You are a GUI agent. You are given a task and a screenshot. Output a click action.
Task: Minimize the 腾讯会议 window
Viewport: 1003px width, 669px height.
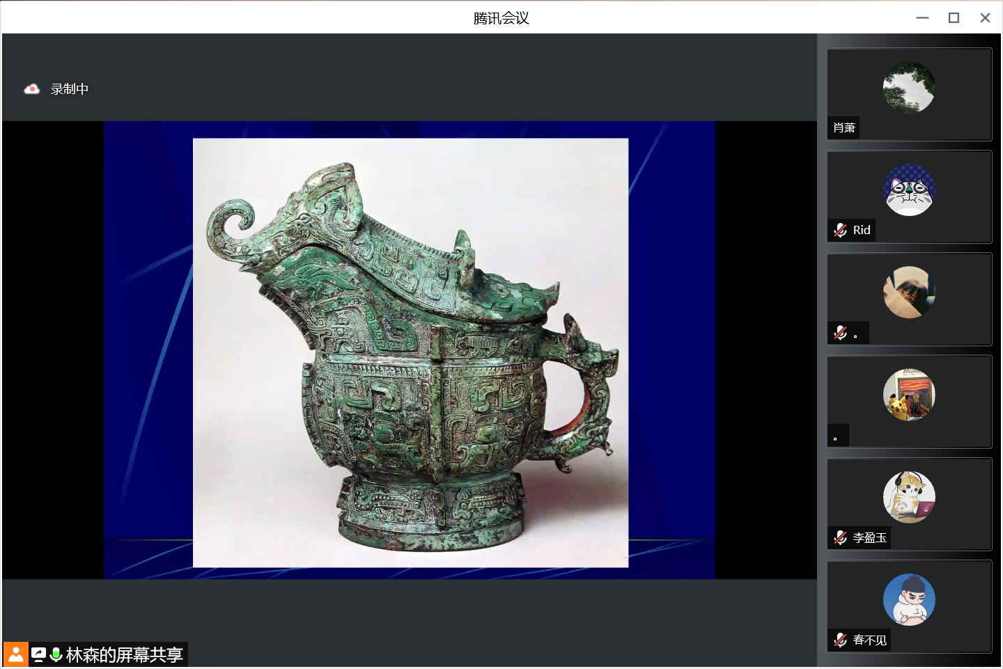(x=922, y=18)
